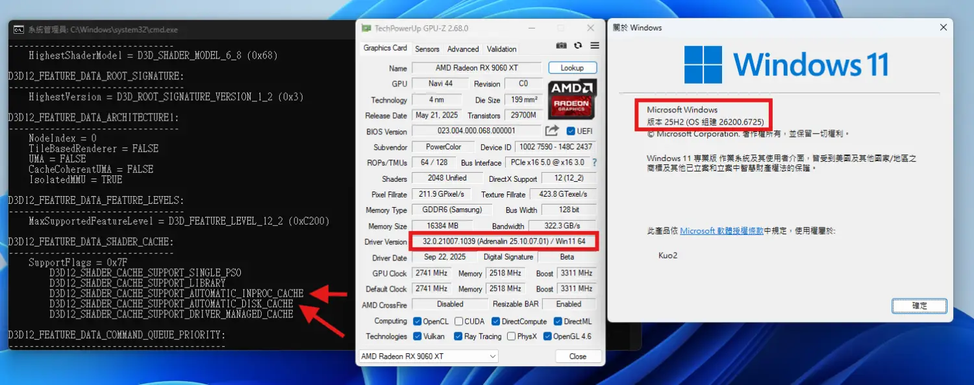Open the AMD Radeon RX 9060 XT GPU dropdown
Screen dimensions: 974x385
tap(429, 356)
